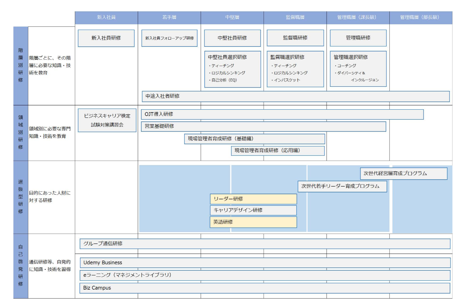This screenshot has height=300, width=462.
Task: Click the Biz Campus bar
Action: coord(265,288)
